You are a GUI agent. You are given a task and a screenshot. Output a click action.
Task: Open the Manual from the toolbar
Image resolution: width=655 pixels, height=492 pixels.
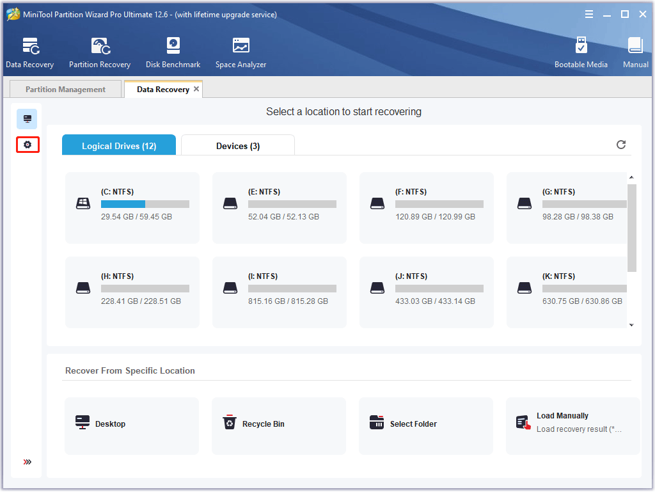coord(635,52)
